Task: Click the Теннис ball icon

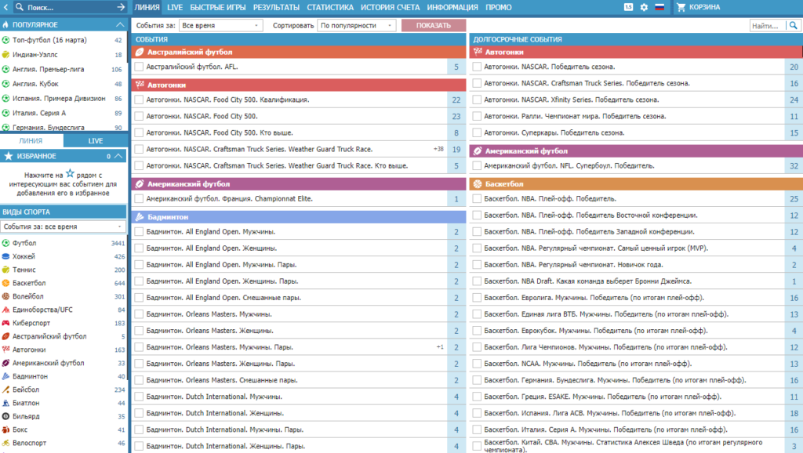Action: pos(5,270)
